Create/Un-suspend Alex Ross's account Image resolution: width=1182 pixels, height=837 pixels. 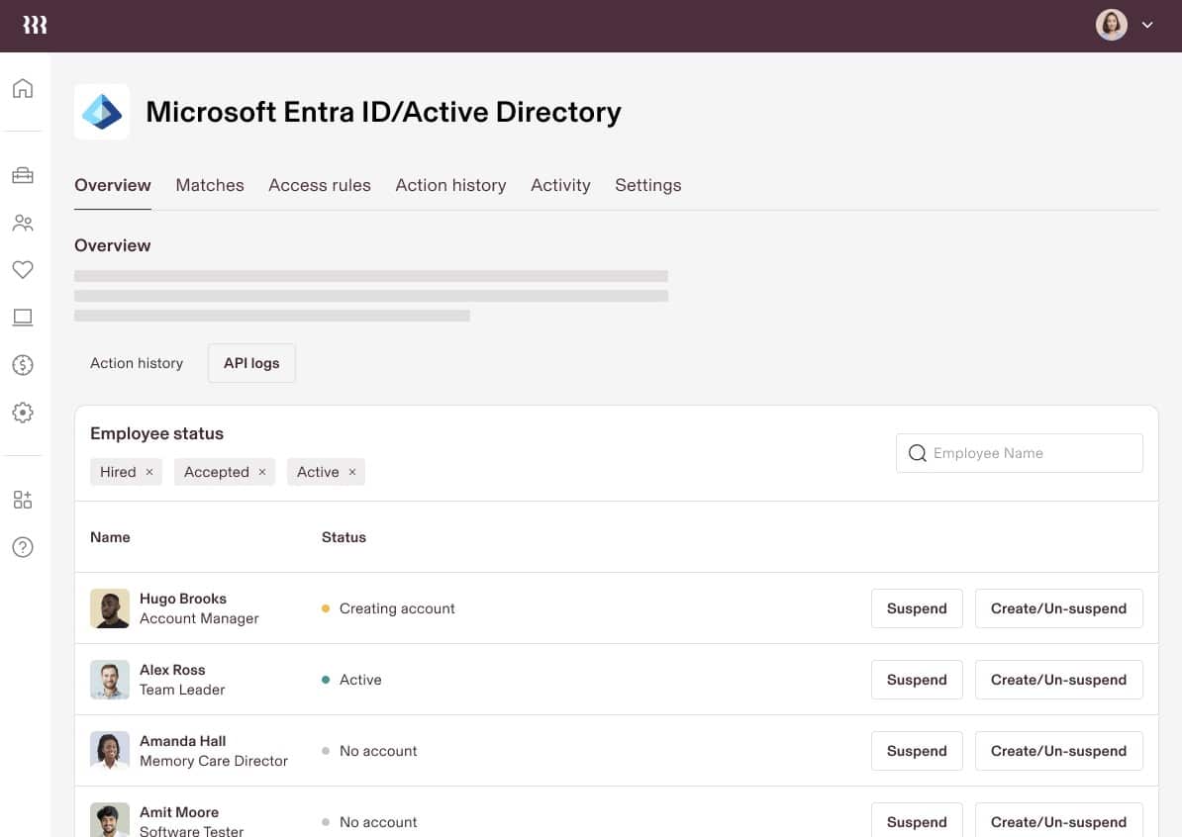pos(1058,680)
